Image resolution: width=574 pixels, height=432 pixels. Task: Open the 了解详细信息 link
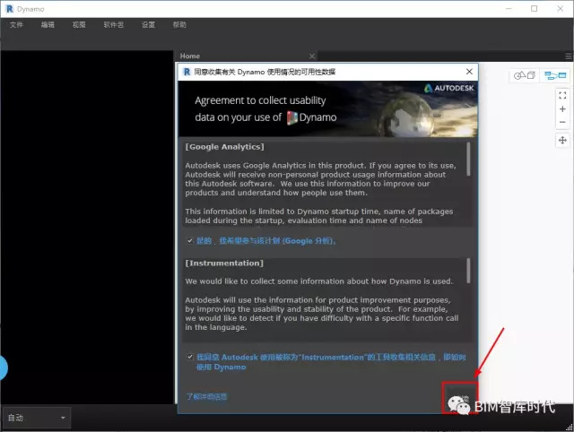click(207, 396)
